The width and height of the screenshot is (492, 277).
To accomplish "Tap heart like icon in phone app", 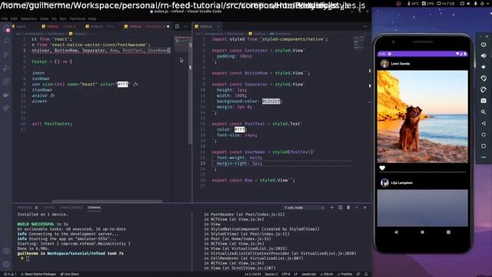I will [x=382, y=168].
